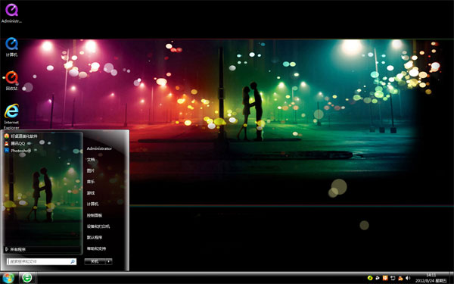Open 音乐 music in Start menu
The height and width of the screenshot is (284, 454).
point(91,182)
